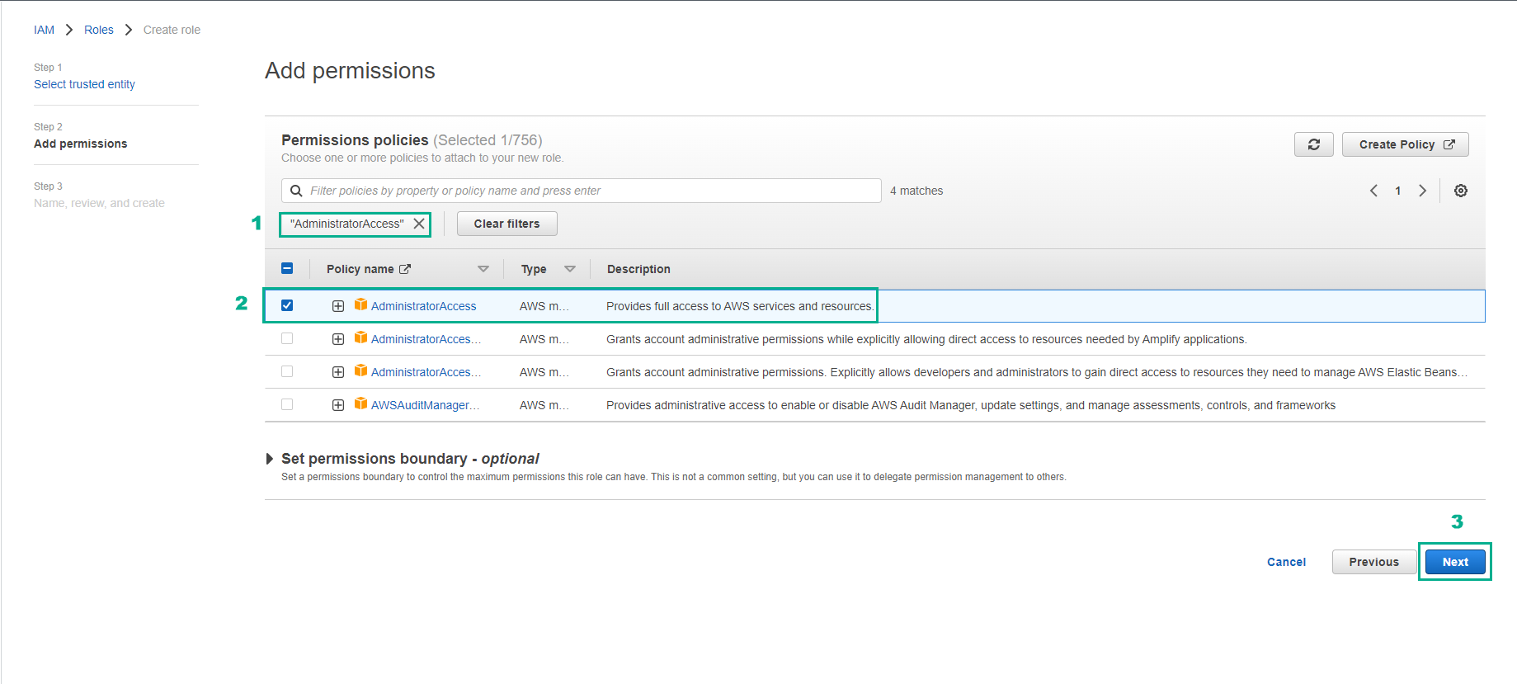Viewport: 1517px width, 684px height.
Task: Click "Provides full access to AWS services" description
Action: tap(740, 306)
